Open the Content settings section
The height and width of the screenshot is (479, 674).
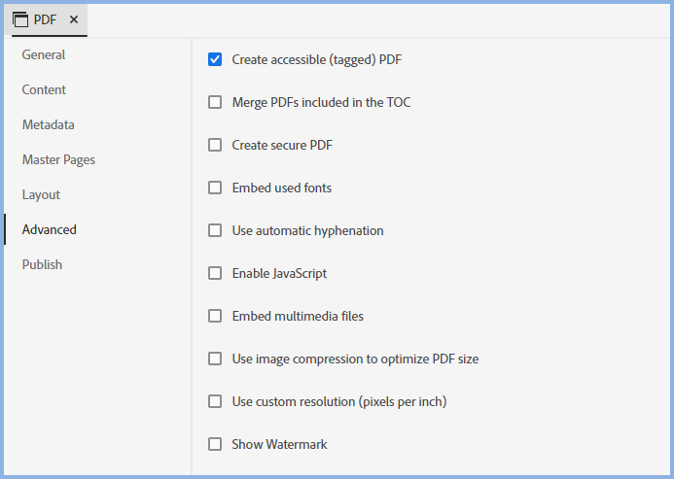tap(44, 90)
